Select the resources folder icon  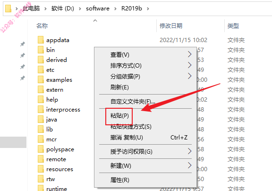(41, 169)
